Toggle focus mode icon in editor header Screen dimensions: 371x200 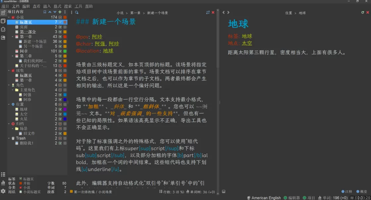tap(208, 12)
